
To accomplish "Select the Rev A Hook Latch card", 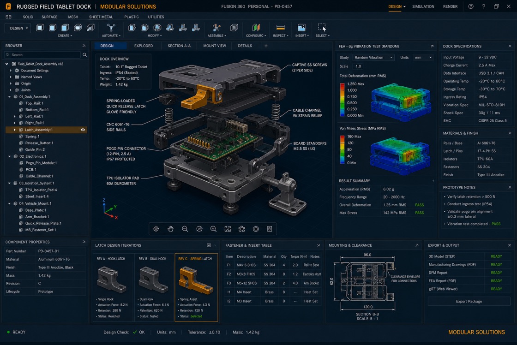I will [113, 287].
